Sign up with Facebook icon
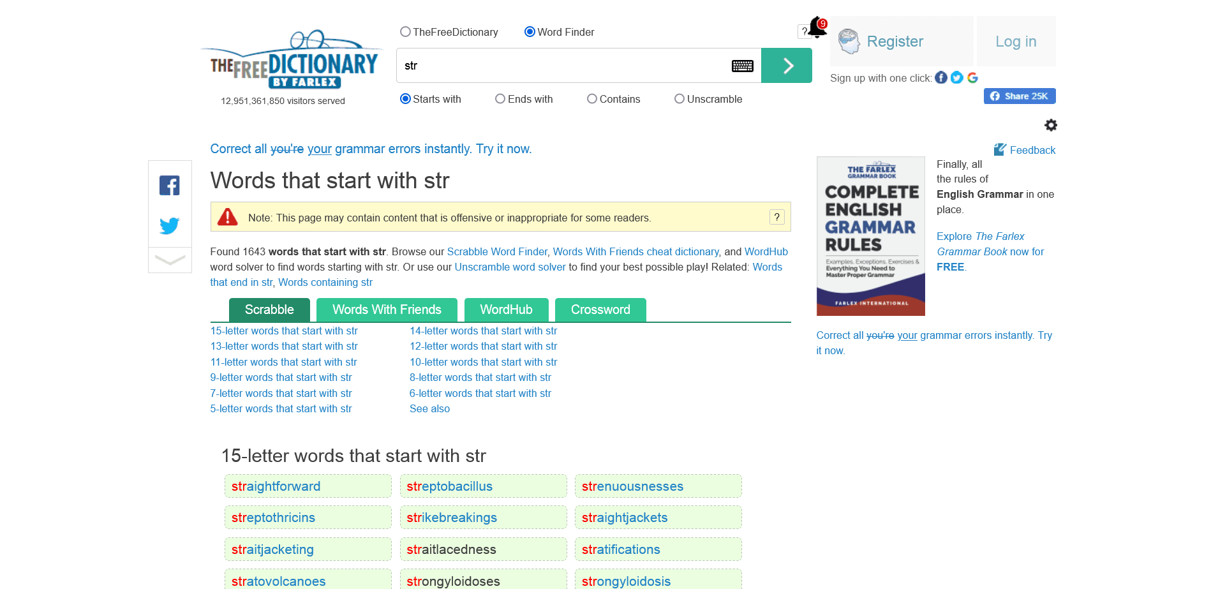The width and height of the screenshot is (1211, 589). [941, 78]
